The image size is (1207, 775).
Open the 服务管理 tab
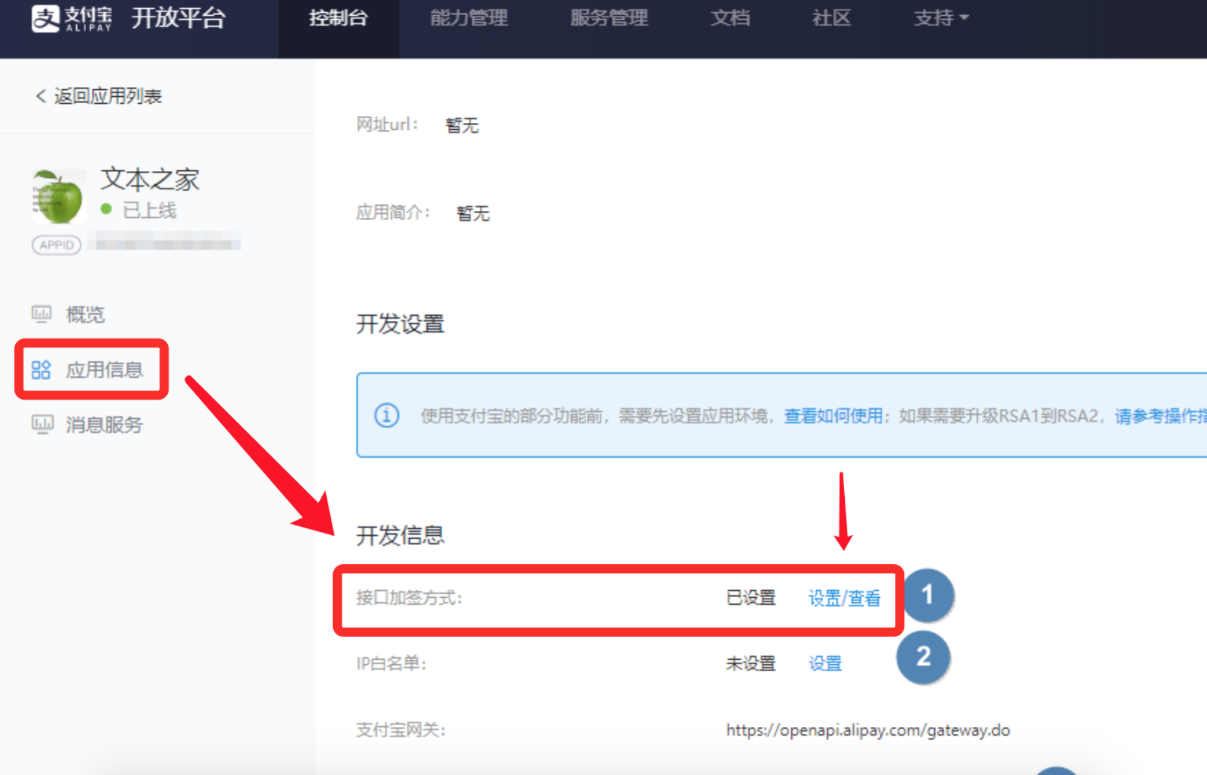click(x=609, y=18)
